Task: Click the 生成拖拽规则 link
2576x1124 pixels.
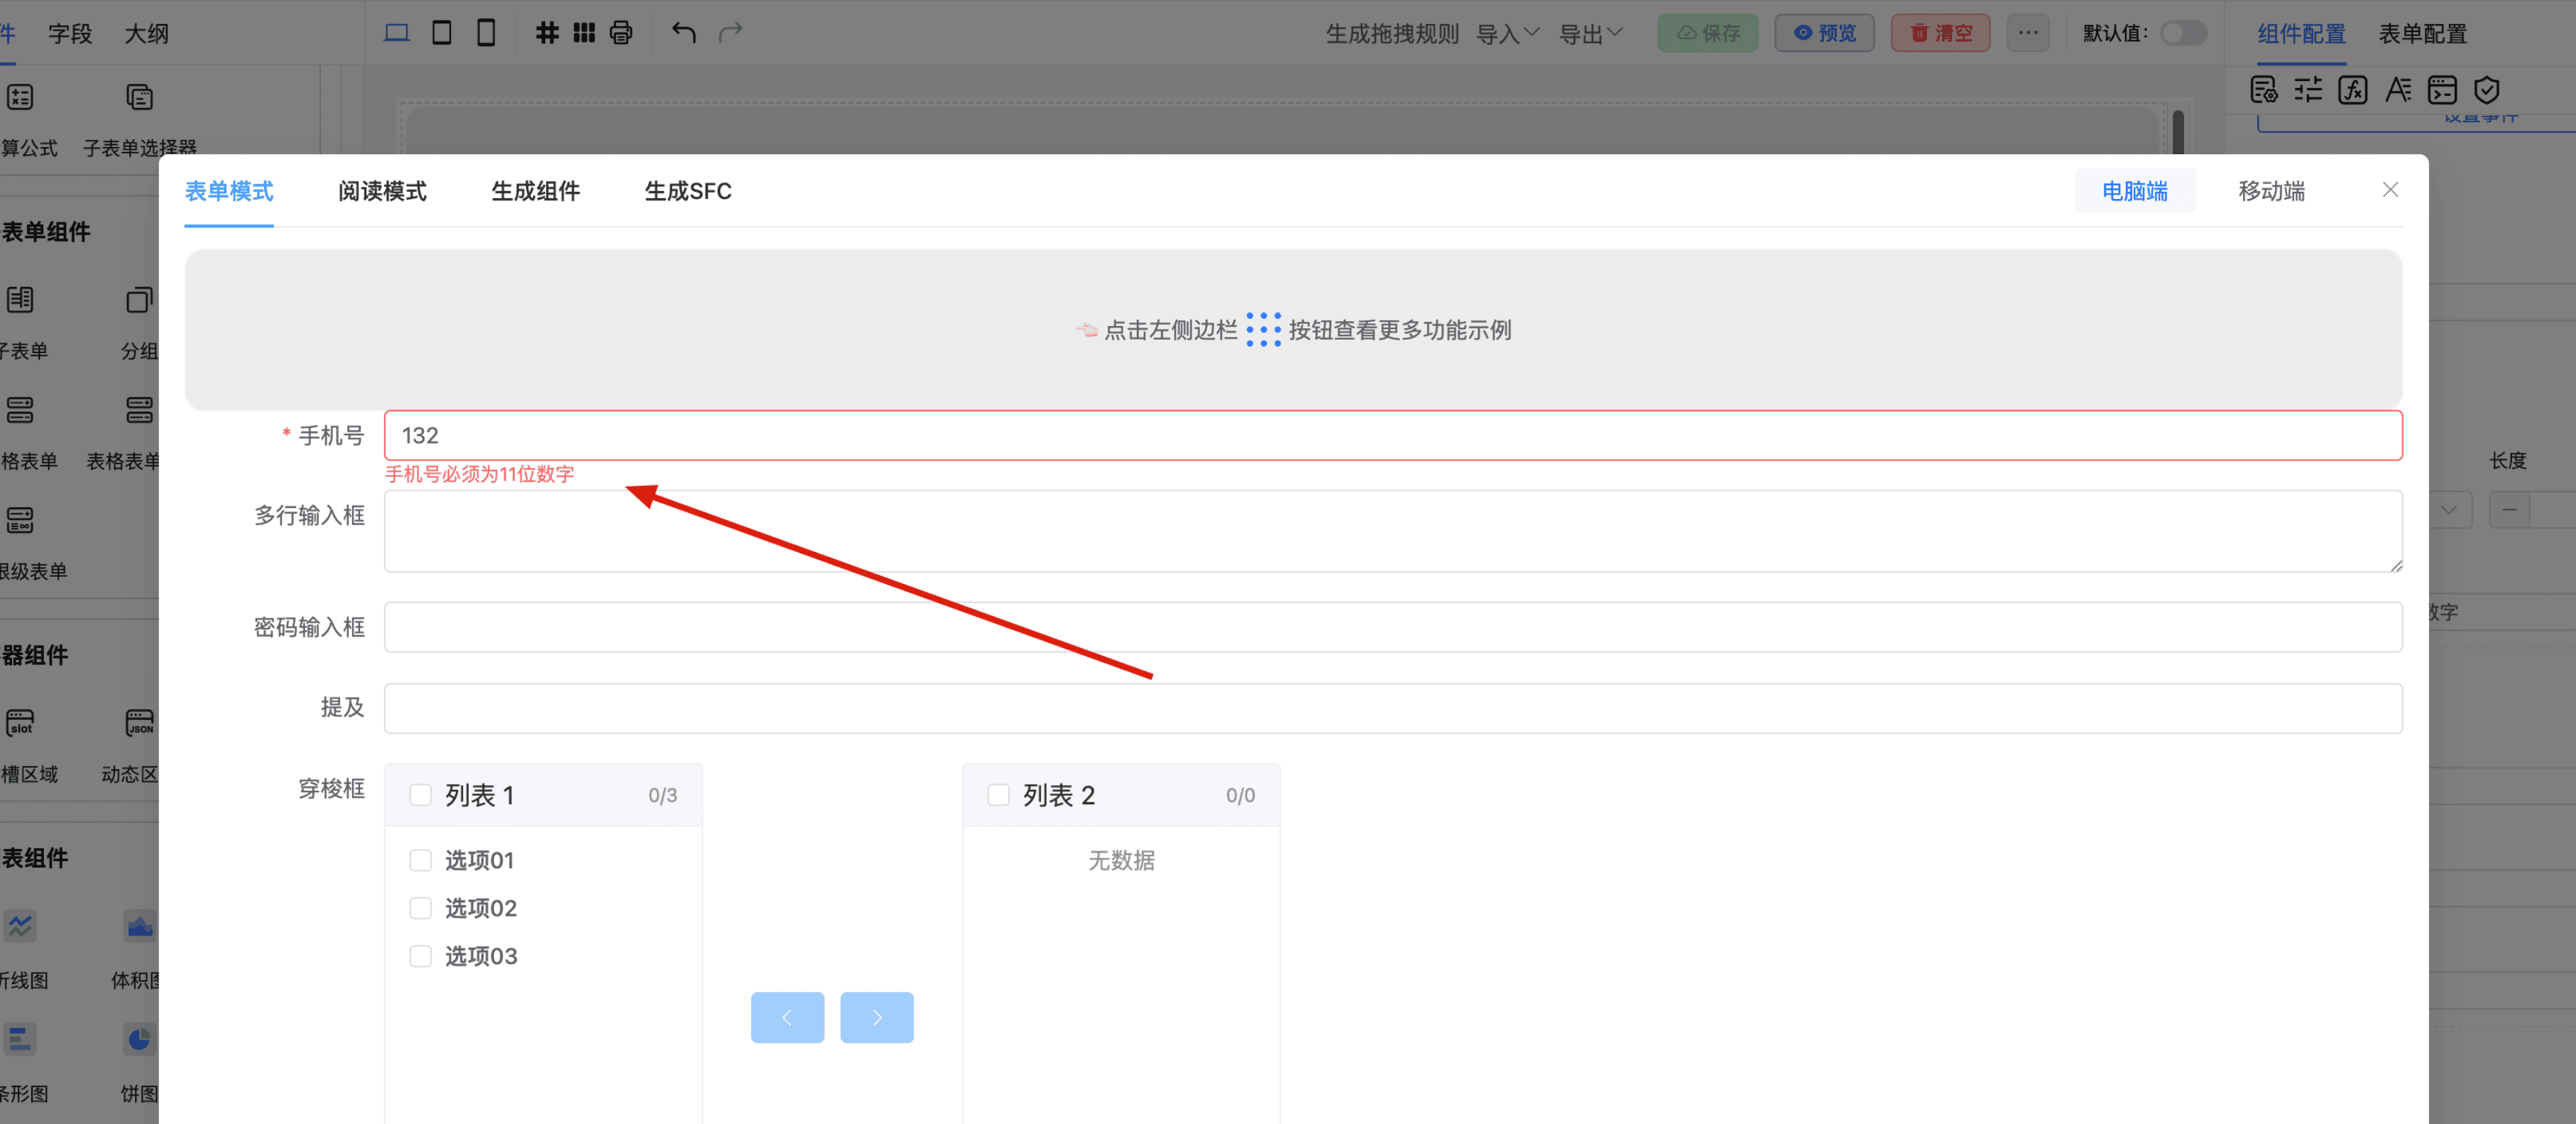Action: [1392, 34]
